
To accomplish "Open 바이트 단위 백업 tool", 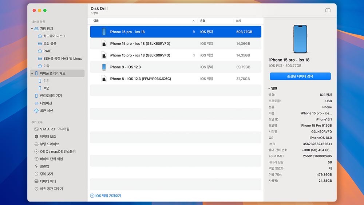I will pyautogui.click(x=51, y=159).
